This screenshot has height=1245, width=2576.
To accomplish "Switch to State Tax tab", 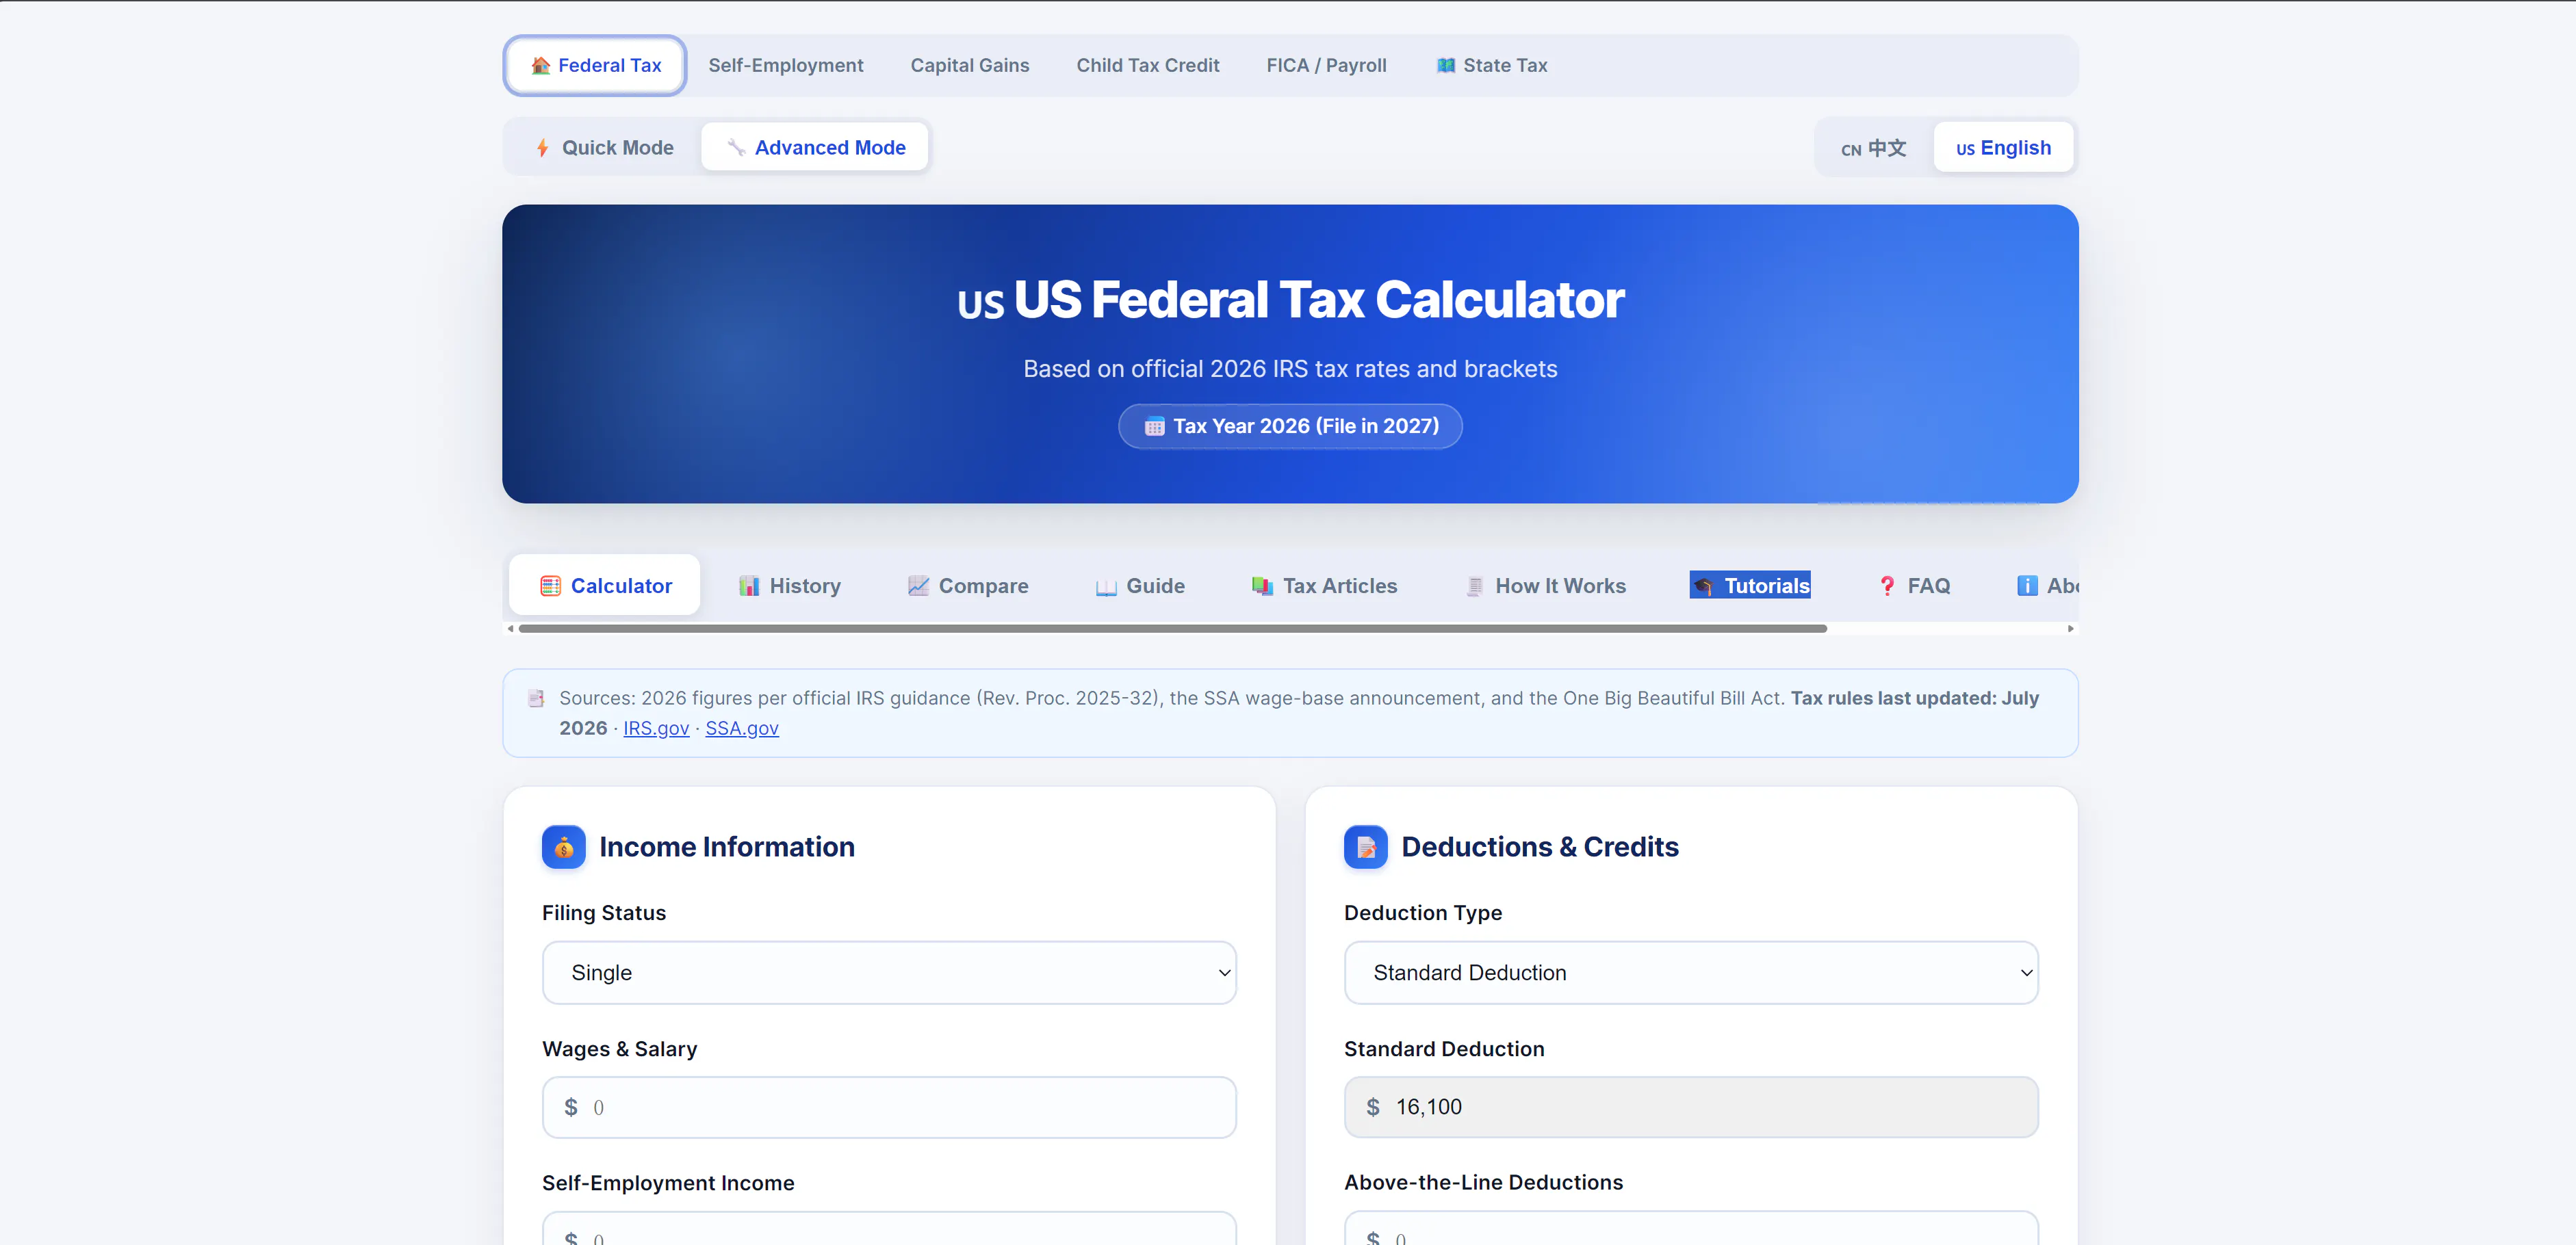I will click(1491, 65).
